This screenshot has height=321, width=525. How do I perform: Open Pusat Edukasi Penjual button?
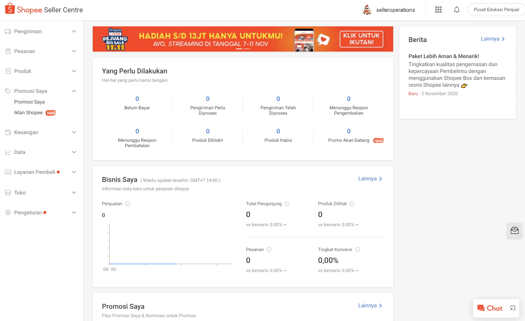point(496,10)
